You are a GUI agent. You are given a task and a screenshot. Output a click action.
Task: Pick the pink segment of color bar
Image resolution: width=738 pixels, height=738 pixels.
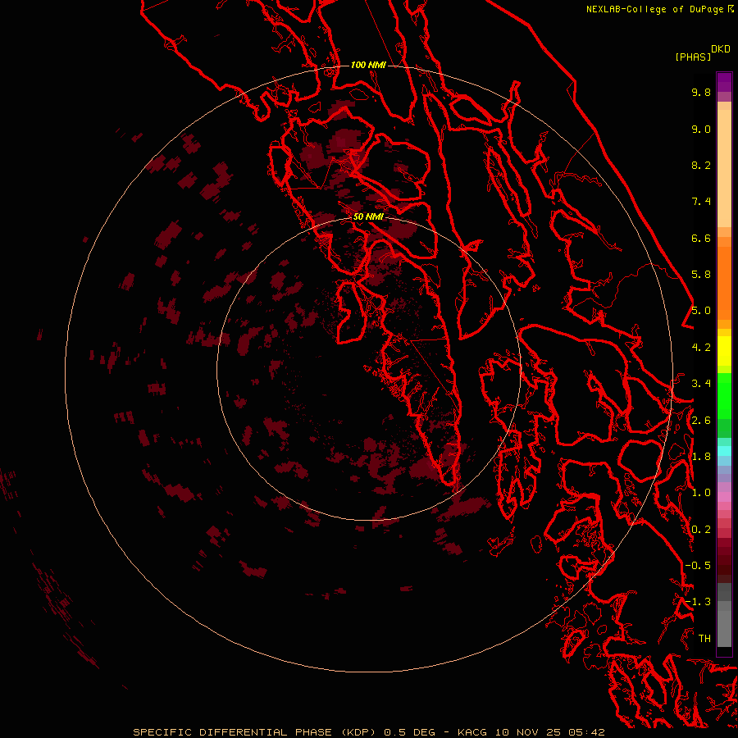pos(724,497)
